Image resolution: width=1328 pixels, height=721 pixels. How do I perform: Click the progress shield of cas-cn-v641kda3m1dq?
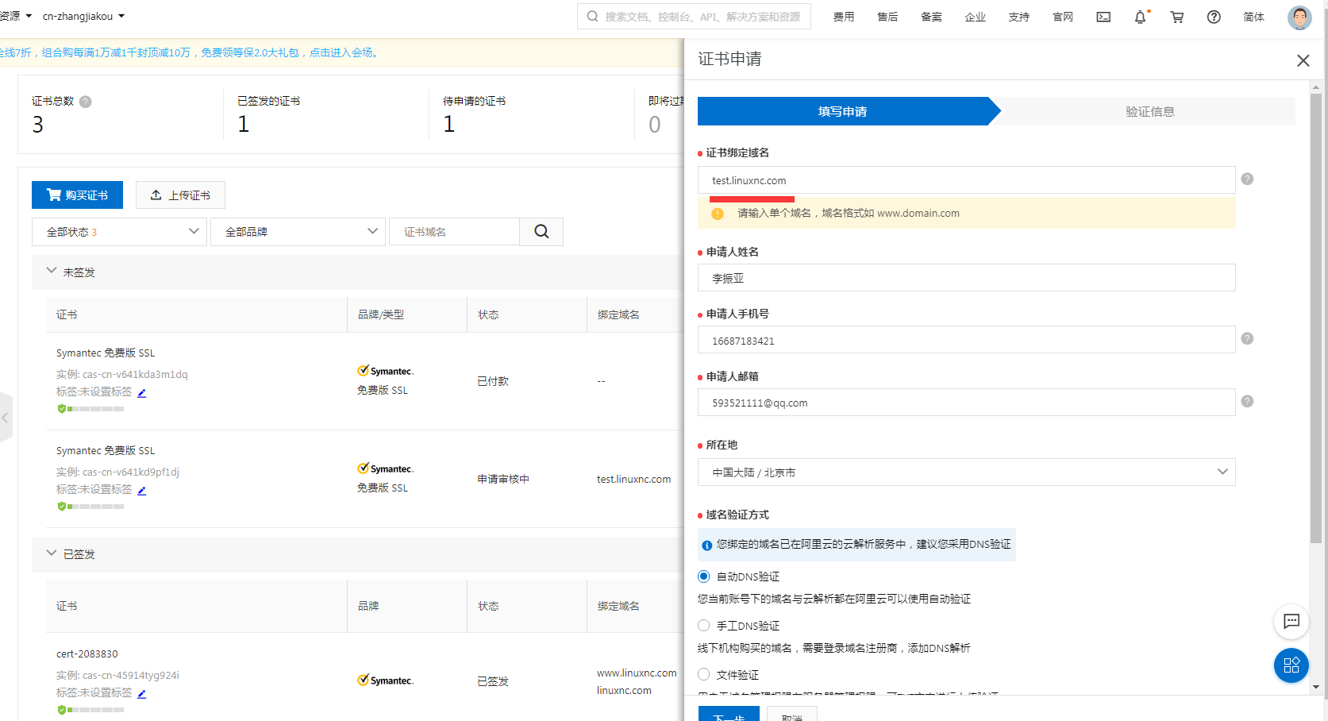(x=62, y=409)
